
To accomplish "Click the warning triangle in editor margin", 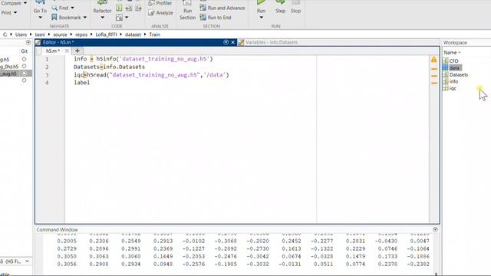I will click(x=433, y=59).
